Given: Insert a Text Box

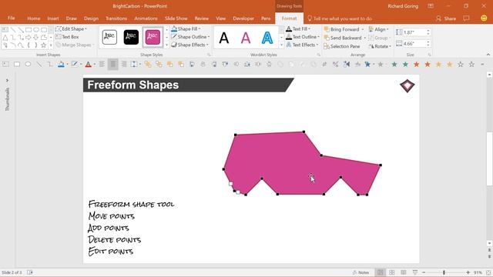Looking at the screenshot, I should coord(67,37).
